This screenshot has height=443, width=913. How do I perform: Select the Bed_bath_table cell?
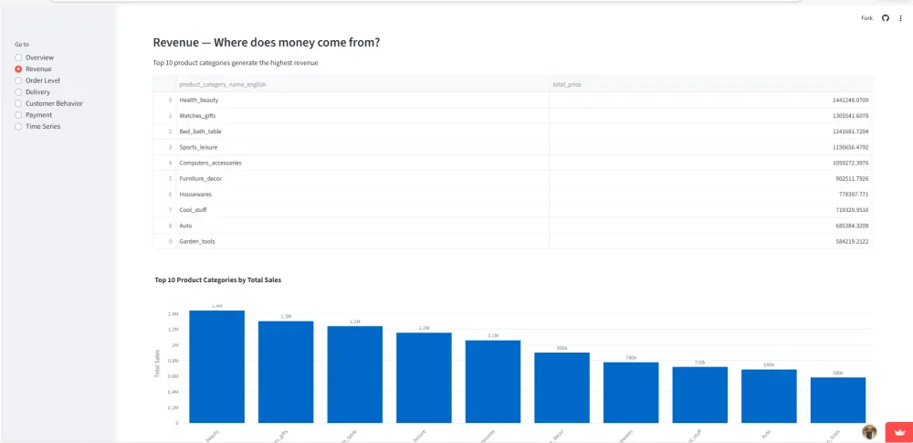point(362,132)
